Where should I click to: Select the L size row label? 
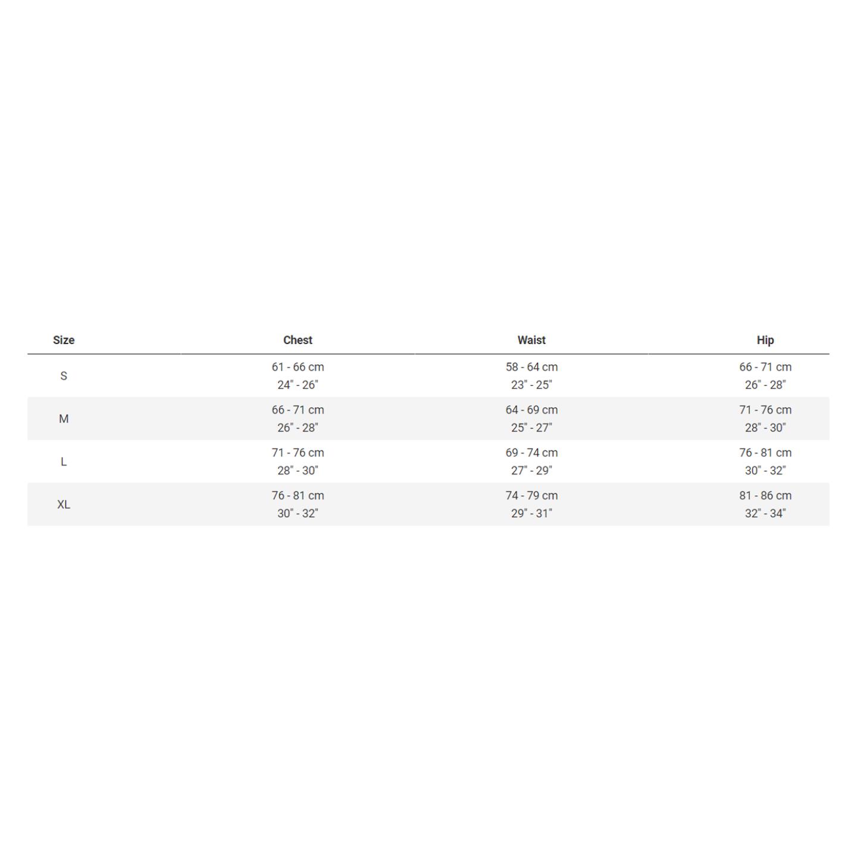pyautogui.click(x=64, y=461)
